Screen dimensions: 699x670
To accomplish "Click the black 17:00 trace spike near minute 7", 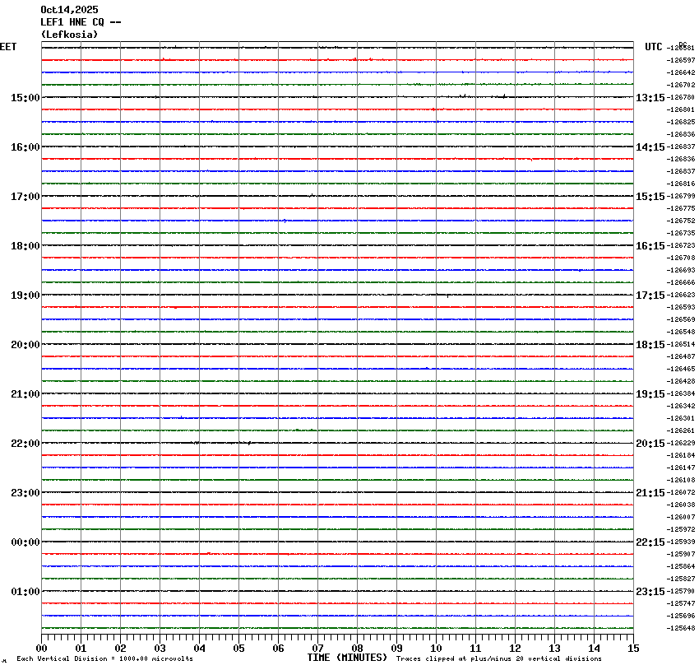I will (x=311, y=196).
